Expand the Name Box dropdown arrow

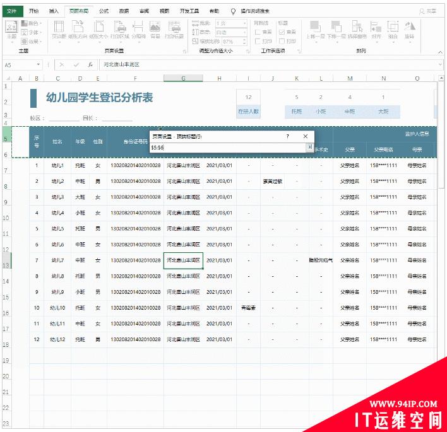point(39,64)
